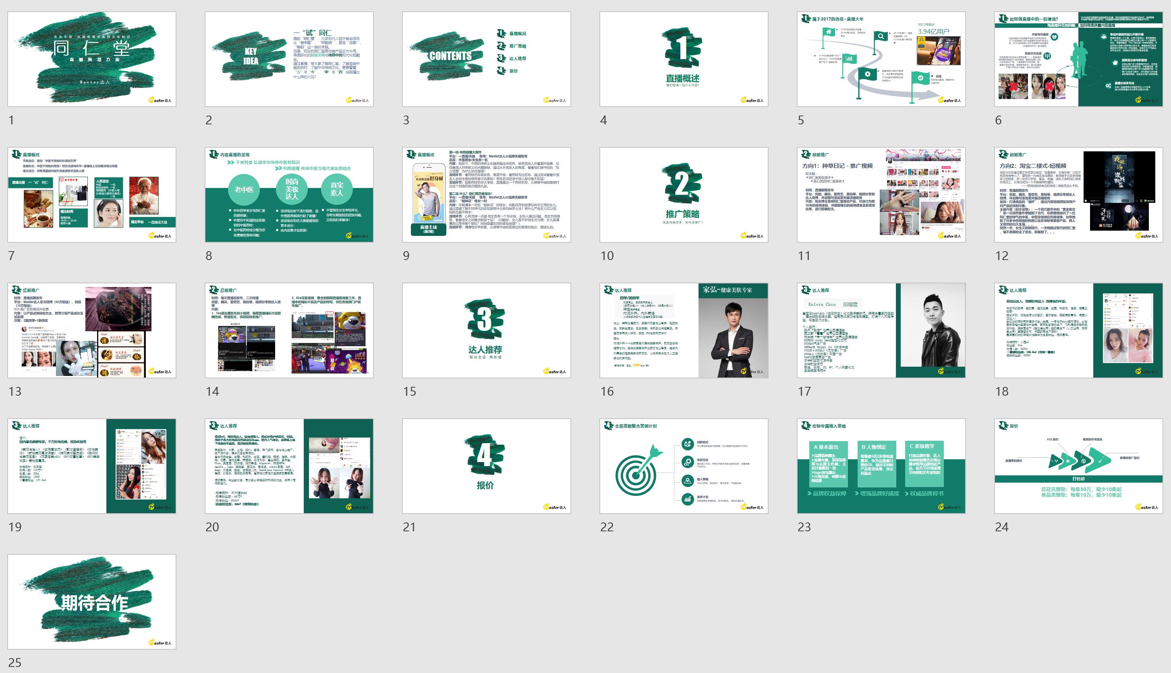Image resolution: width=1171 pixels, height=673 pixels.
Task: Select slide 11 方向1 种草日记 thumbnail
Action: point(881,194)
